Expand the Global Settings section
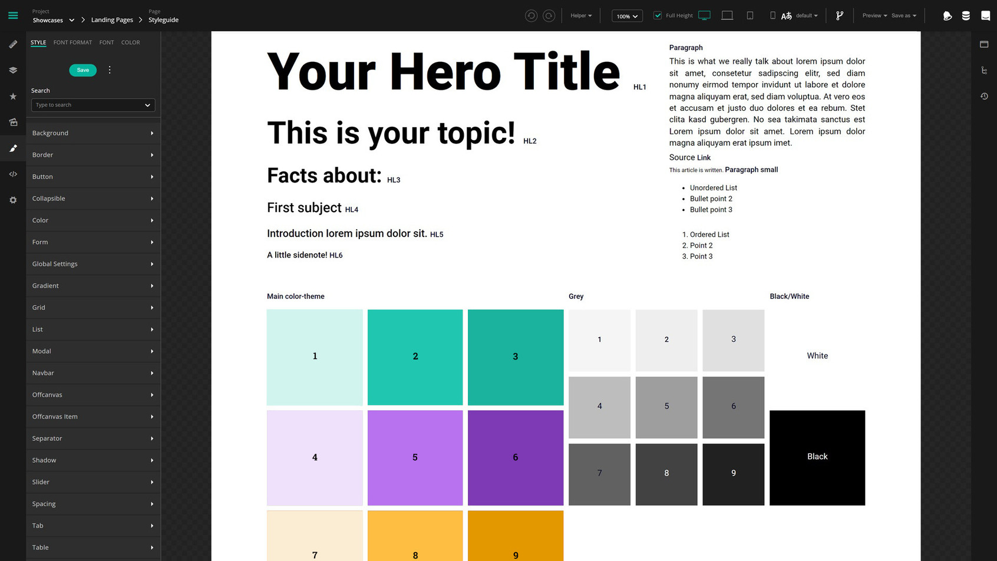 pyautogui.click(x=93, y=264)
